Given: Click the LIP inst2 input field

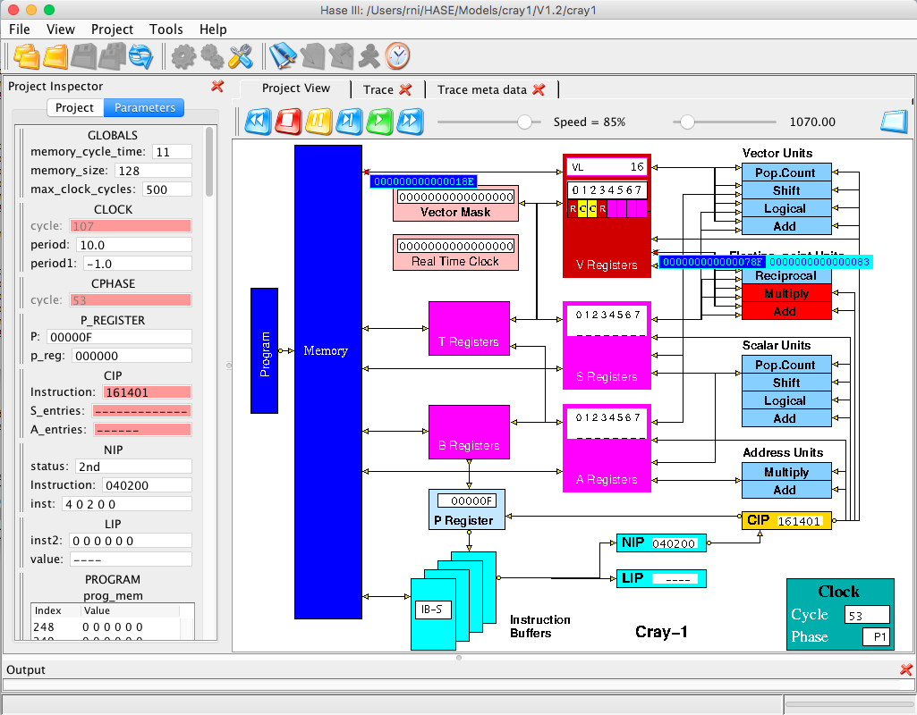Looking at the screenshot, I should [131, 541].
